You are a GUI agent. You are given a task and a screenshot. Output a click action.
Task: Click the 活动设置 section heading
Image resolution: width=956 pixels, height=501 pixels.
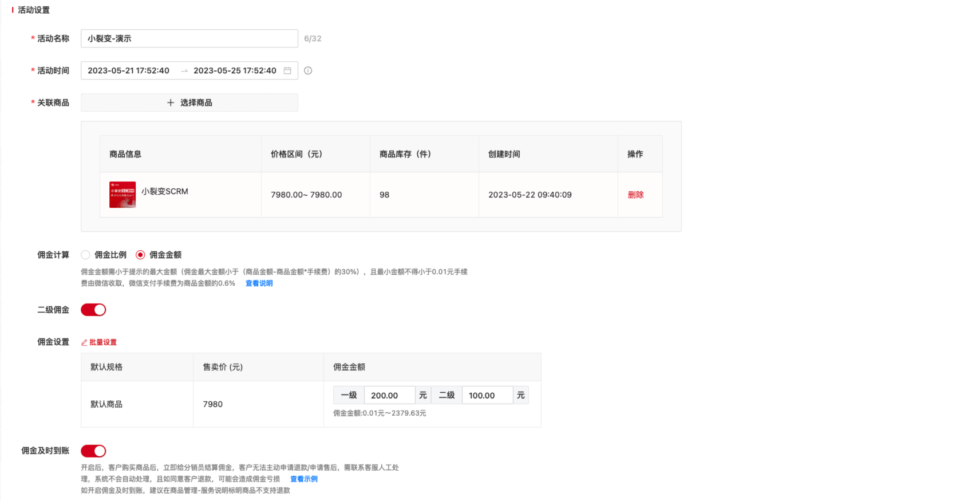tap(34, 10)
